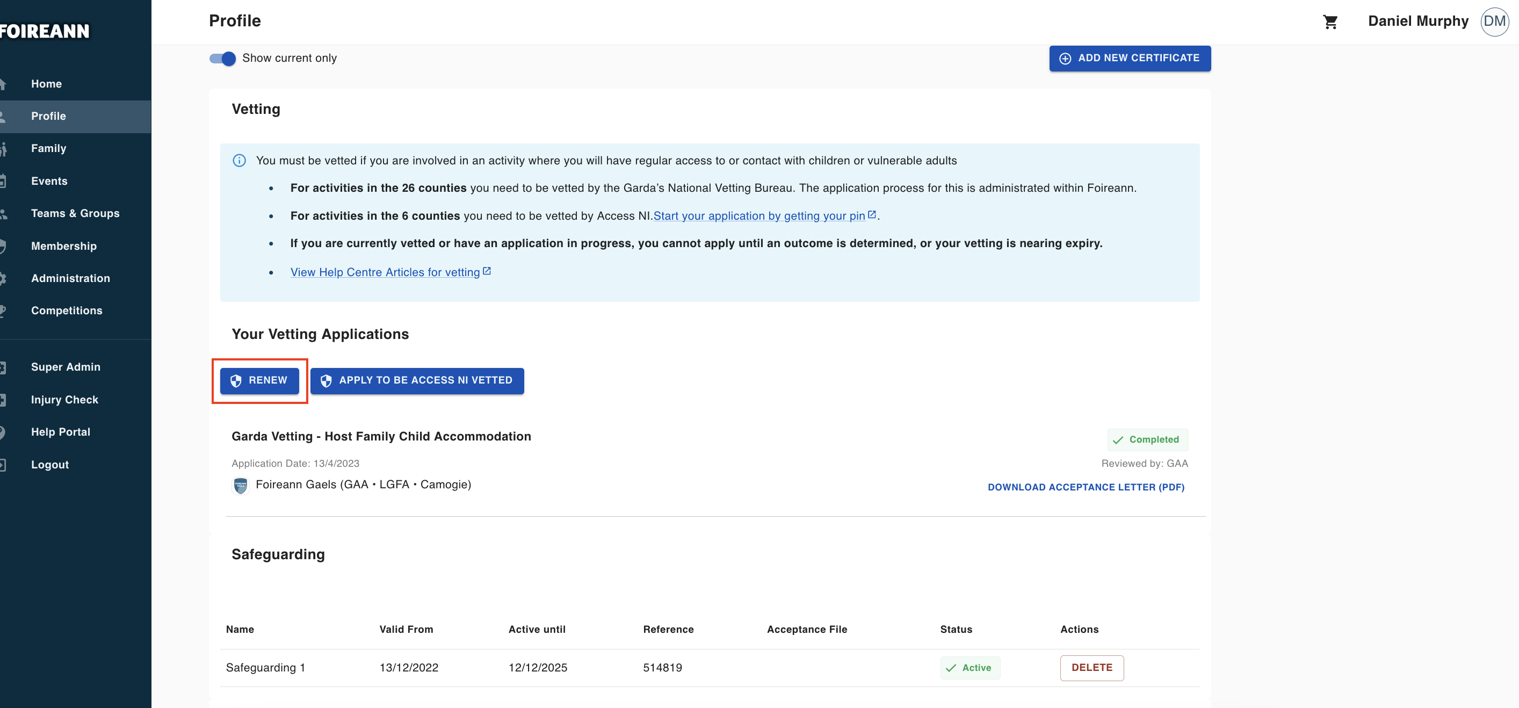Viewport: 1519px width, 708px height.
Task: Open the Membership menu item
Action: [x=64, y=246]
